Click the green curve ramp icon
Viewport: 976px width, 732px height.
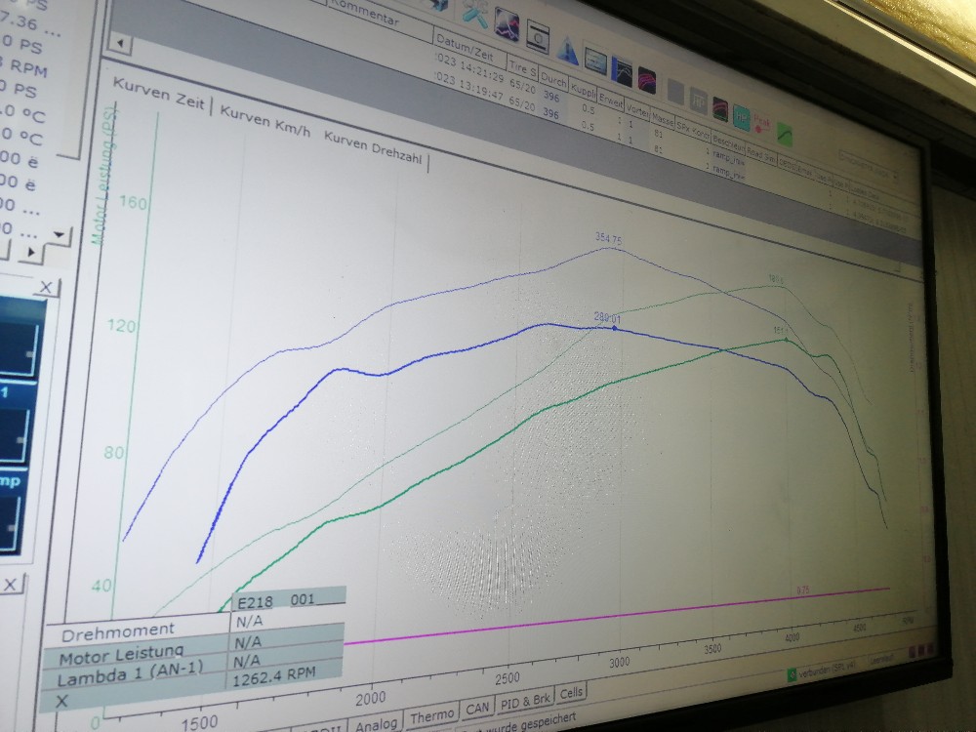tap(783, 135)
